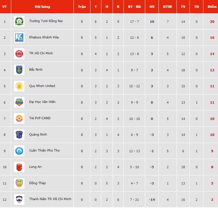Click the Trẻ PVF-CAND team logo
Image resolution: width=218 pixels, height=210 pixels.
(x=19, y=118)
